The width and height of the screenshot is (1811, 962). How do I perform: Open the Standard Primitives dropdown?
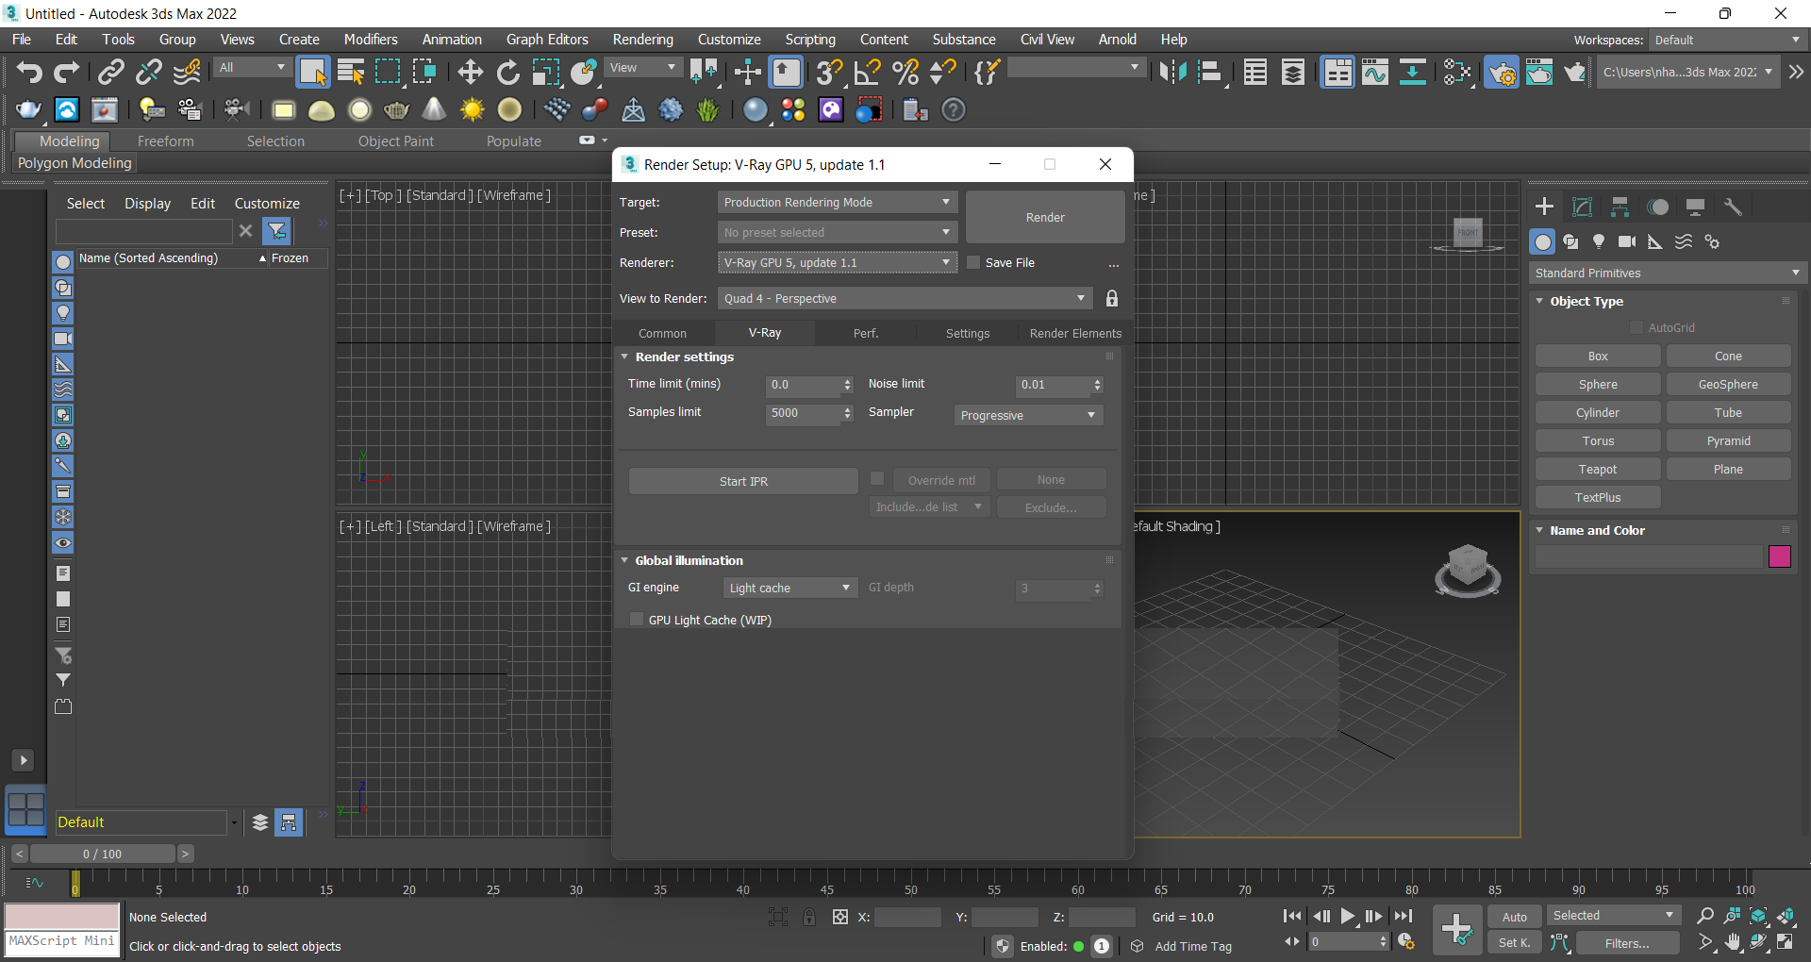click(1668, 274)
